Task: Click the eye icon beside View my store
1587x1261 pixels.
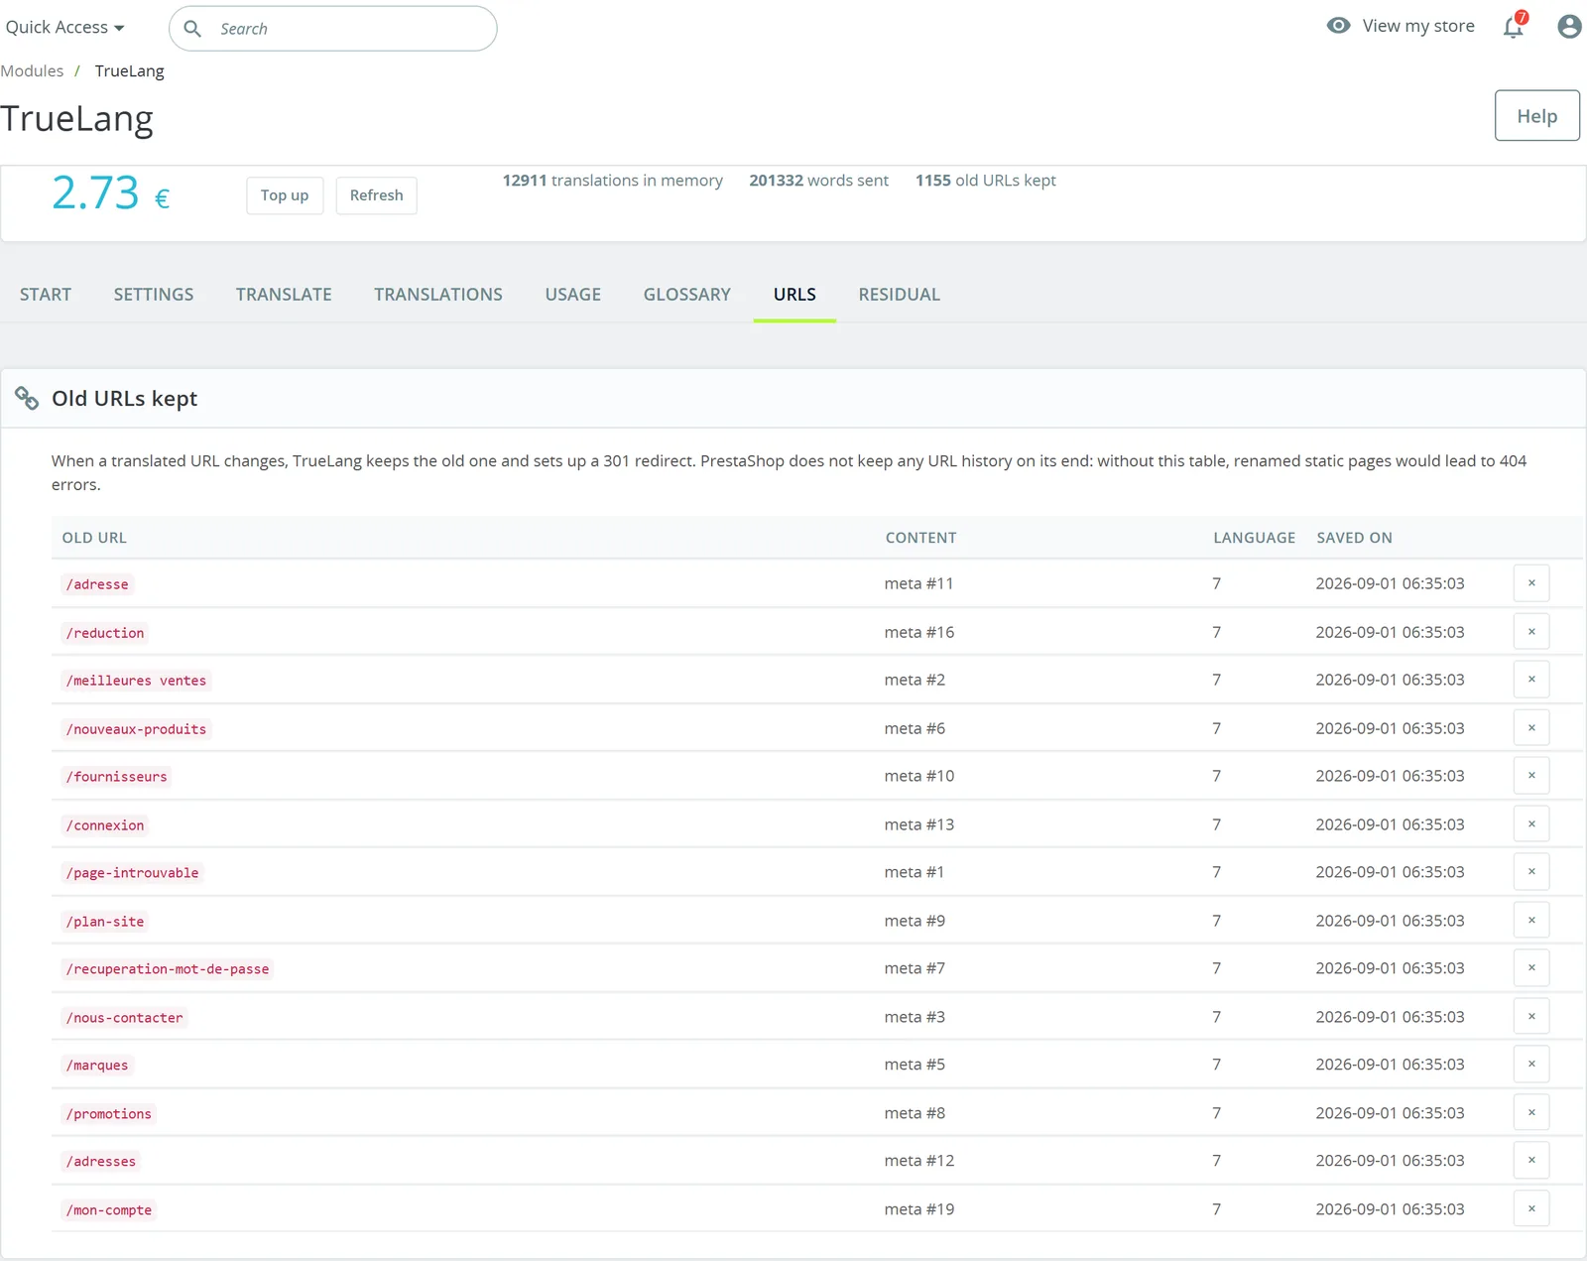Action: pos(1338,26)
